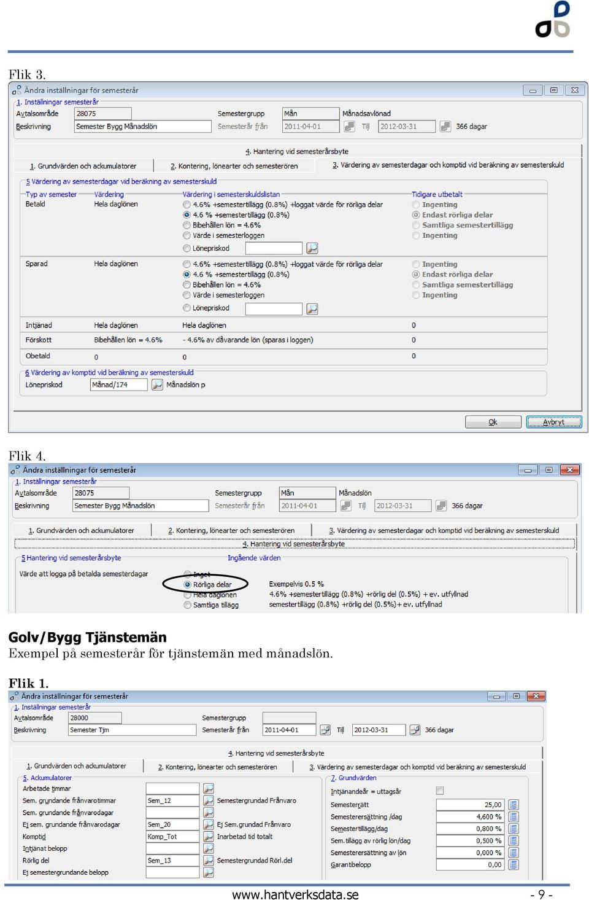Open tab 4. Hantering vid semesterårsbyte in Flik 3 window

[297, 151]
